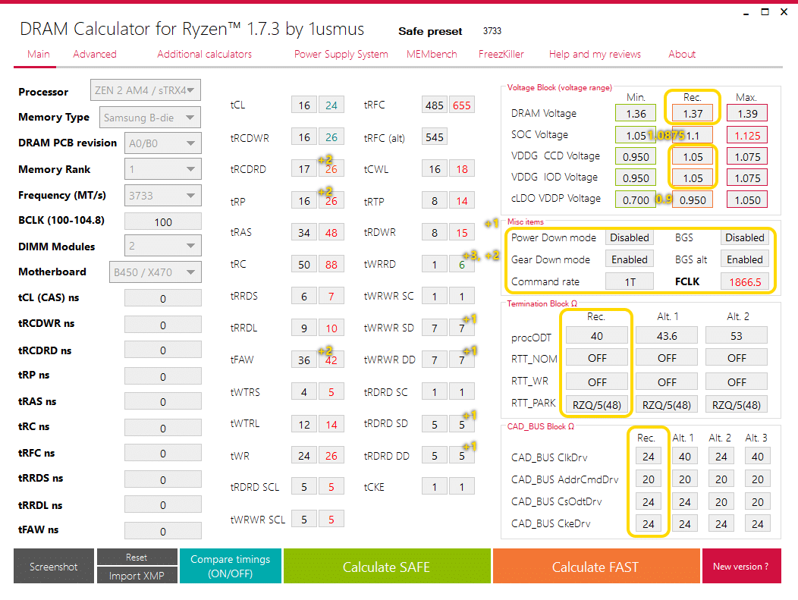Expand the Memory Type dropdown
The image size is (798, 600).
tap(149, 118)
